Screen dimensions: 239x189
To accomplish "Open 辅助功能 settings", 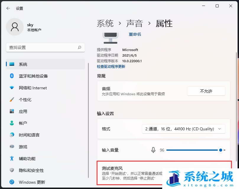I will (45, 159).
